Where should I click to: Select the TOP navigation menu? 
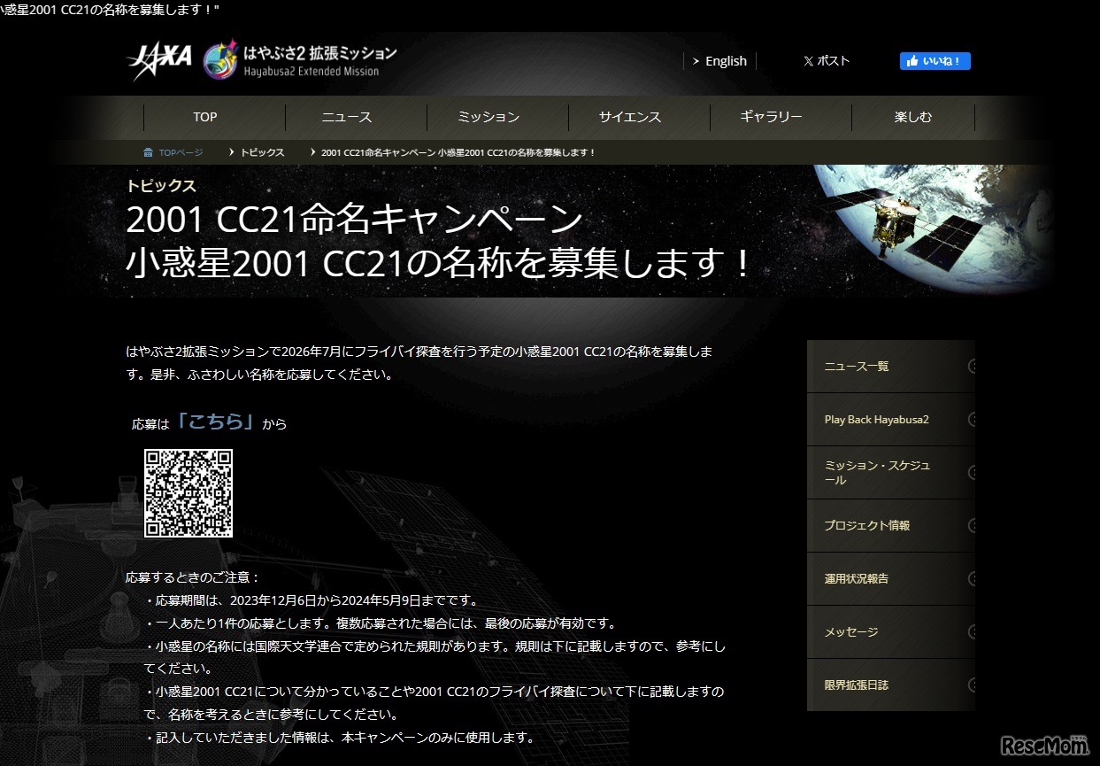(x=204, y=116)
